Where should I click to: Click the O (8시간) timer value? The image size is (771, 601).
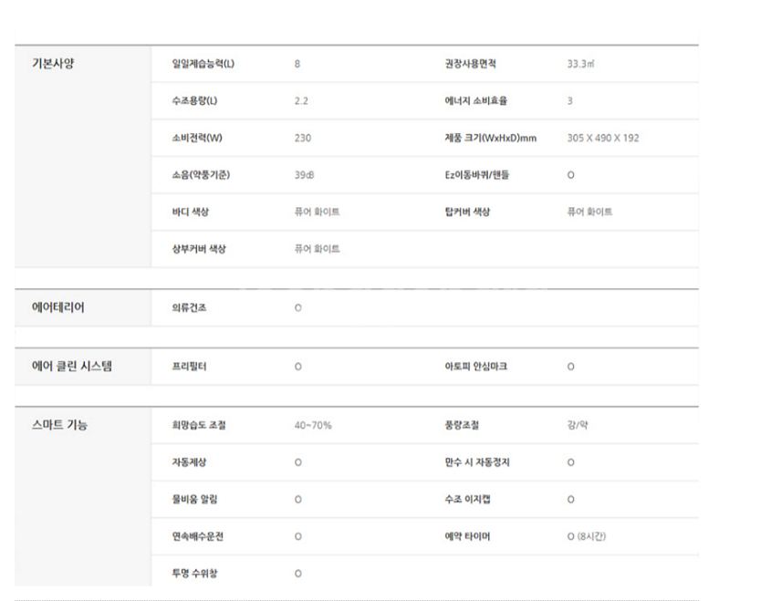pos(586,536)
